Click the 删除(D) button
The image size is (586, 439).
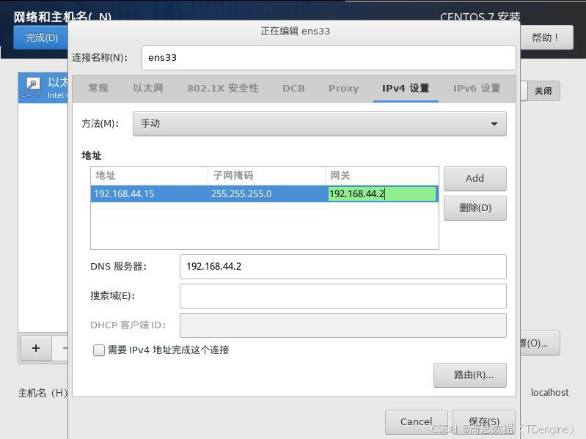[475, 208]
